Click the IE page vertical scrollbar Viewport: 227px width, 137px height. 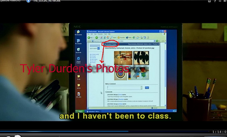coord(165,75)
